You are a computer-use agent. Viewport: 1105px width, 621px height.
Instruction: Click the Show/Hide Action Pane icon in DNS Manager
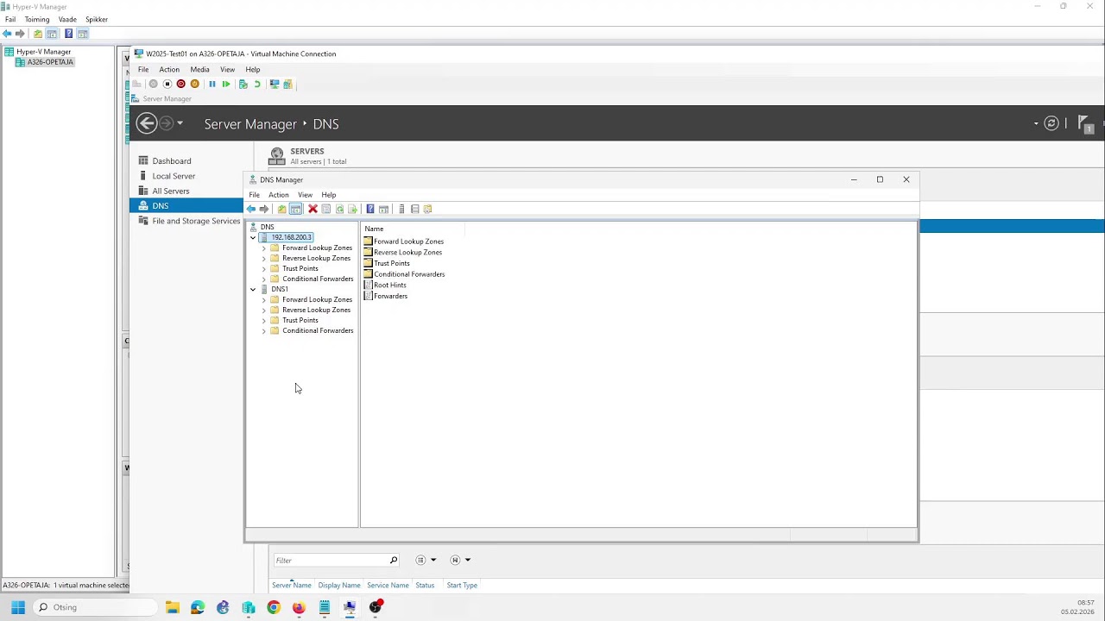point(383,209)
